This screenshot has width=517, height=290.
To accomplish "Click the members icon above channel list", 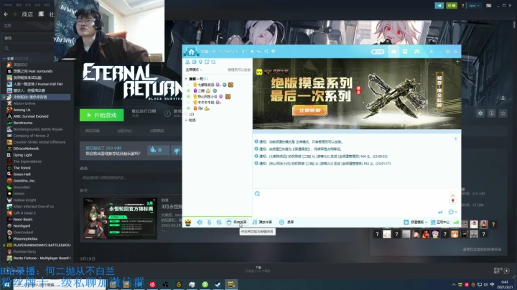I will pyautogui.click(x=187, y=62).
